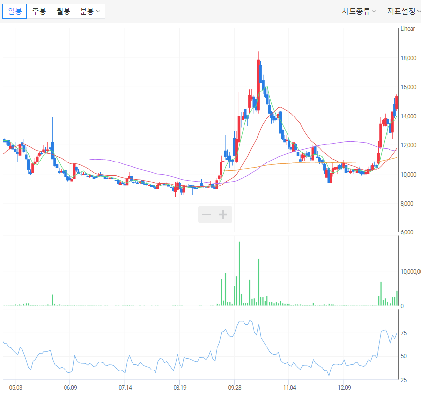This screenshot has width=421, height=393.
Task: Click the RSI 50 level label
Action: click(x=404, y=356)
